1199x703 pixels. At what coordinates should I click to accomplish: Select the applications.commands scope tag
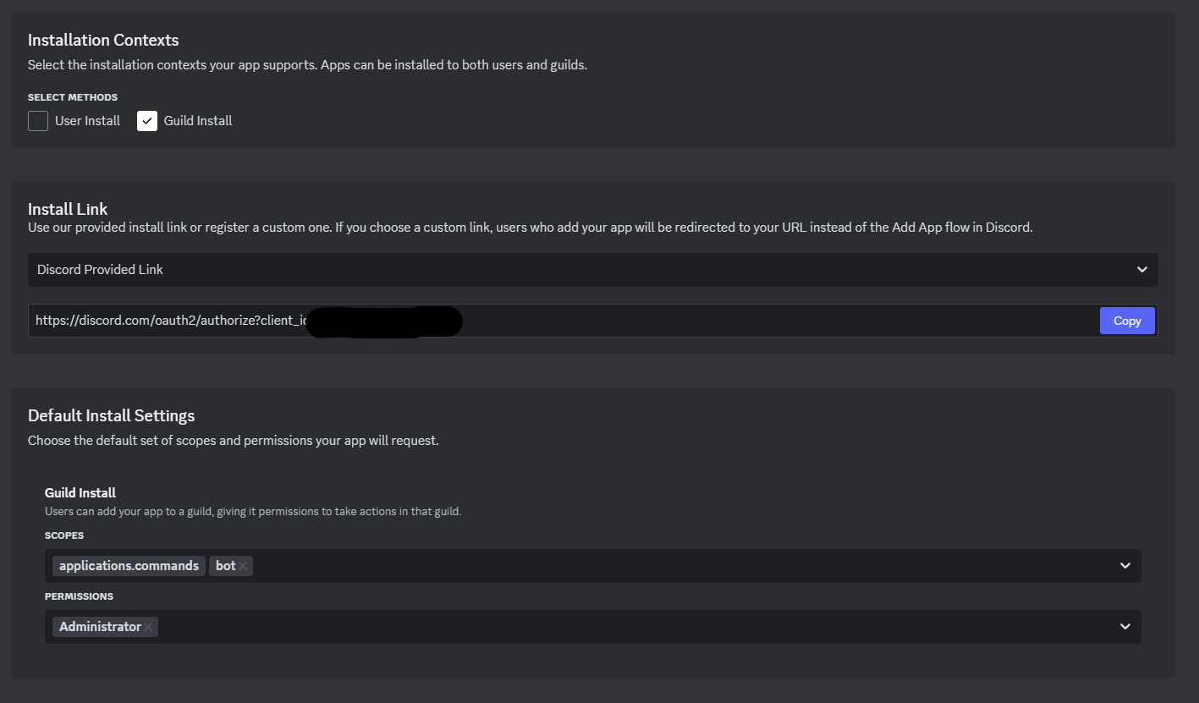tap(129, 566)
